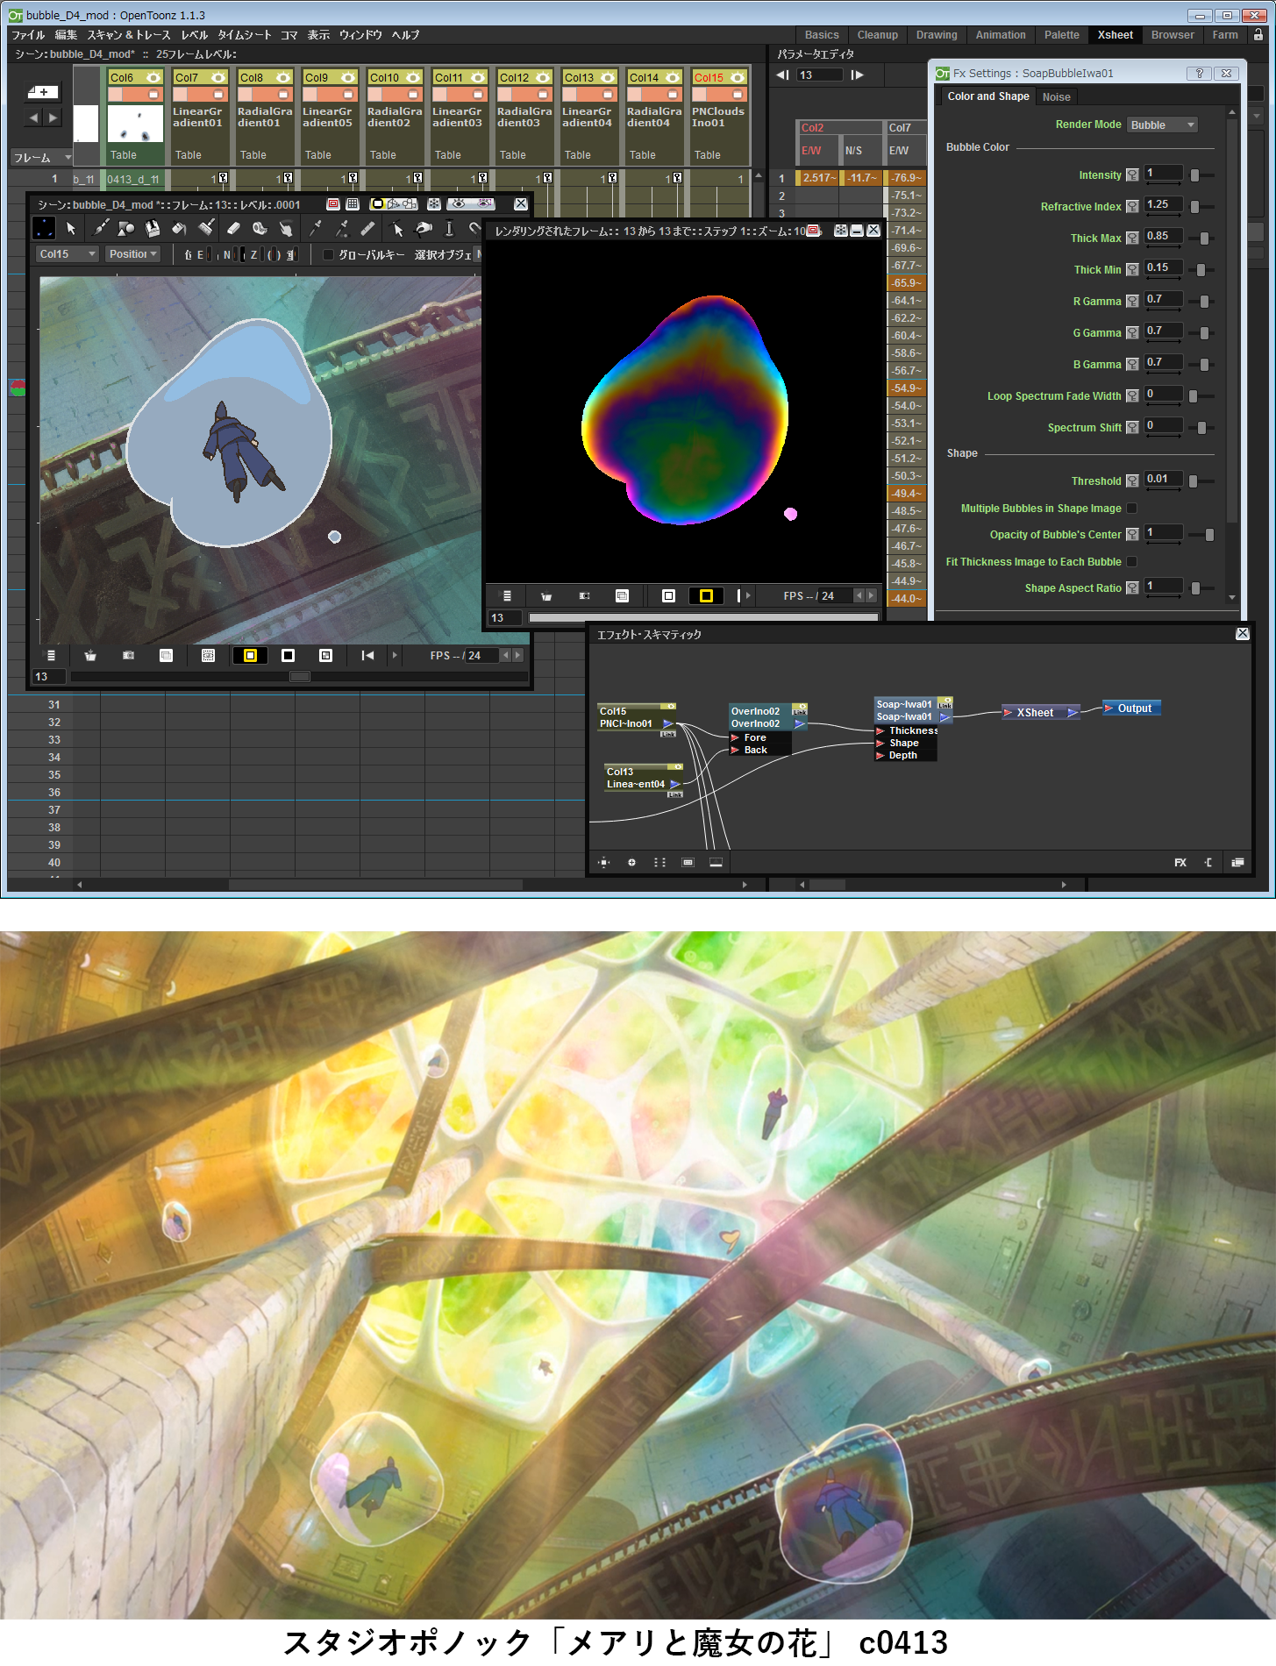Click the black background icon in scene viewer
This screenshot has height=1666, width=1276.
(x=288, y=656)
